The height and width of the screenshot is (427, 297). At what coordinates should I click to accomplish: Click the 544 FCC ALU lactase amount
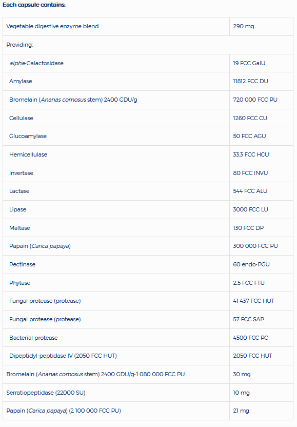point(250,191)
